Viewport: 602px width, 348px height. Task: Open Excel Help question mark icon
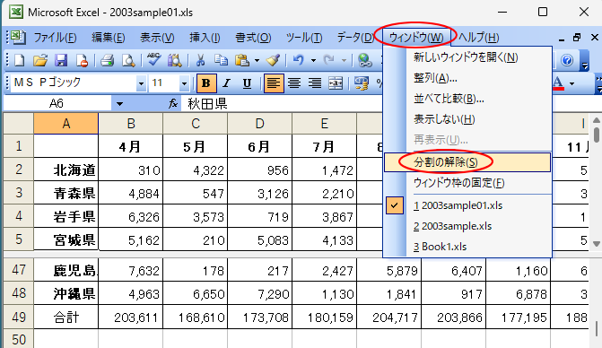pyautogui.click(x=567, y=60)
